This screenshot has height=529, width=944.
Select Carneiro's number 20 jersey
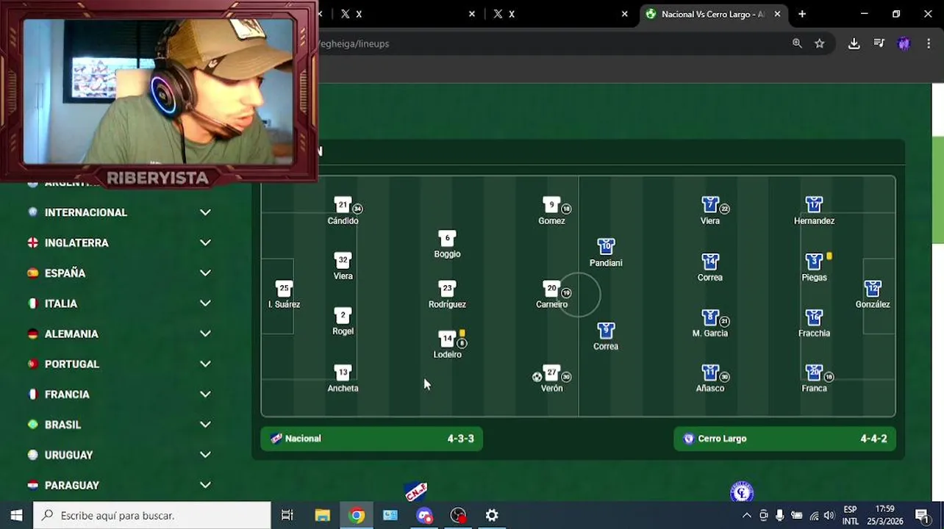[x=551, y=289]
